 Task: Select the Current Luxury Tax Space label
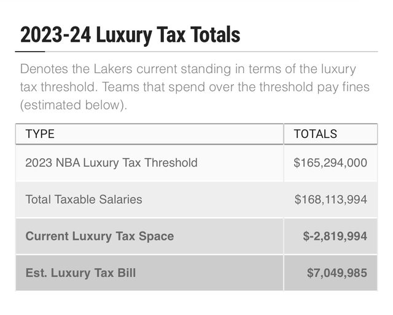pos(99,236)
